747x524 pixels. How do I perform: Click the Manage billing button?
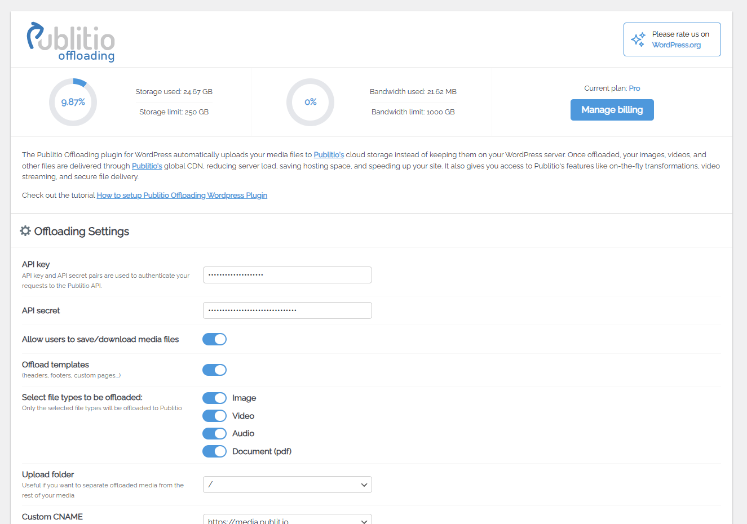click(x=612, y=110)
